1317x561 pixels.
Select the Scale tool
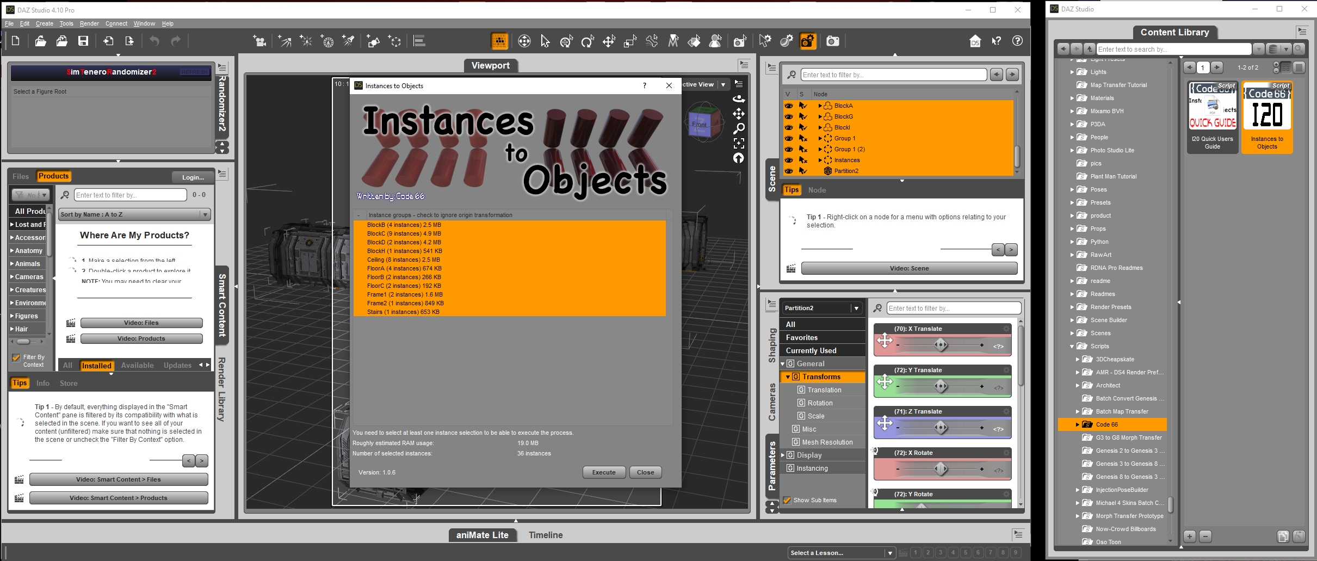[630, 41]
